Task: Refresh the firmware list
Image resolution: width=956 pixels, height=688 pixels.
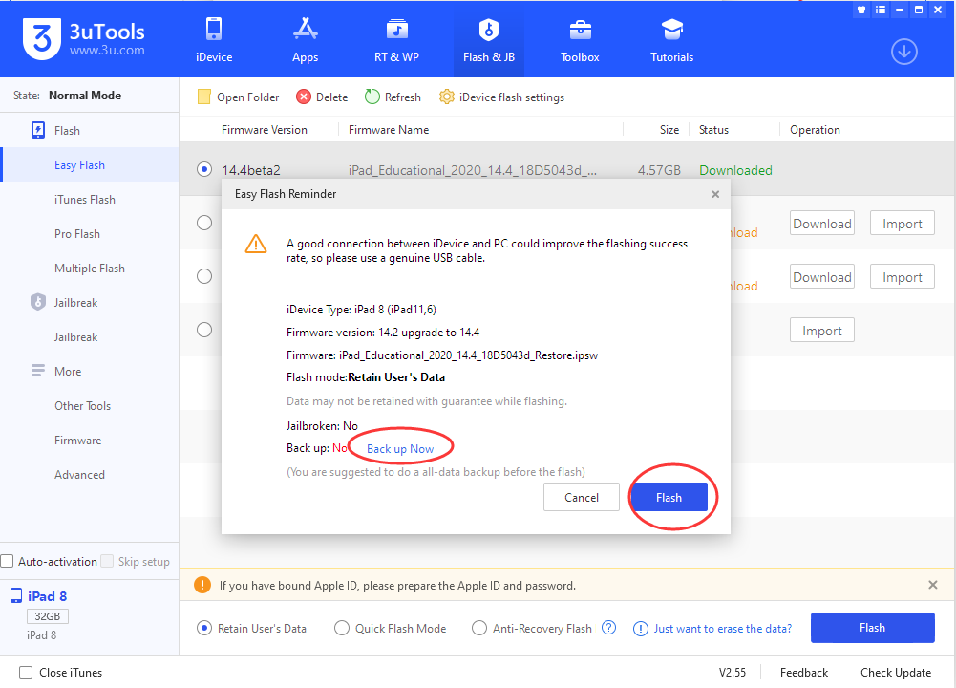Action: click(x=393, y=97)
